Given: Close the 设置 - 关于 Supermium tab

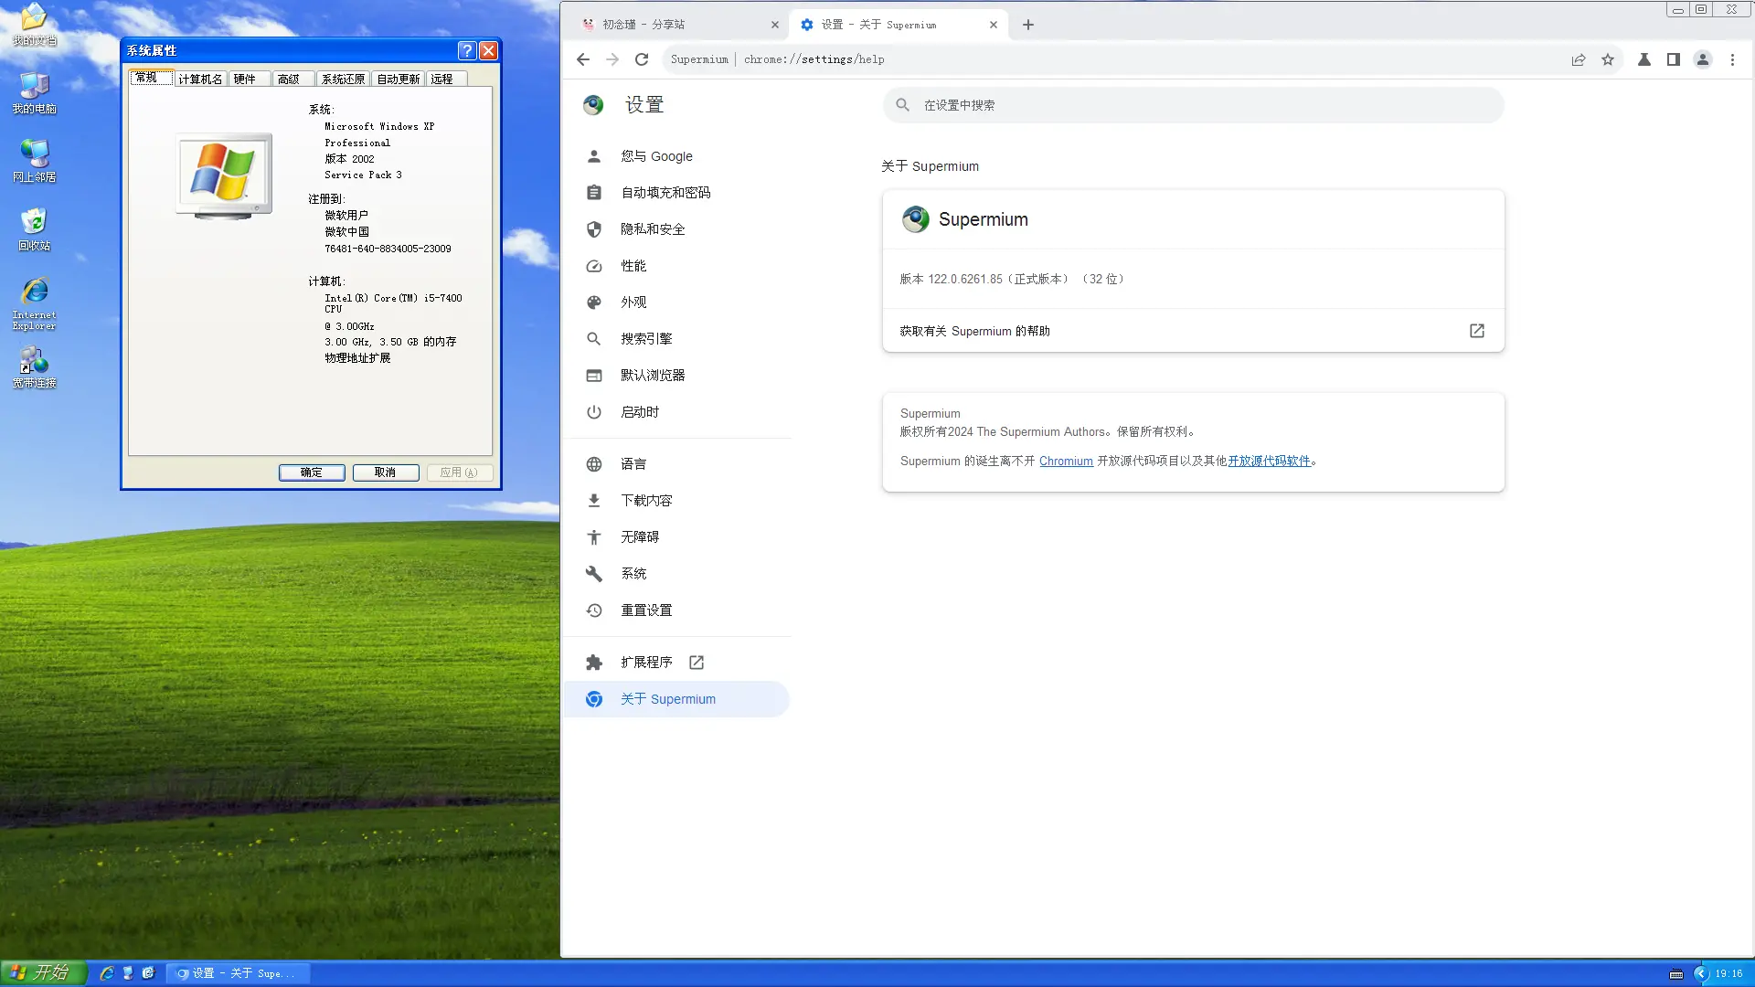Looking at the screenshot, I should coord(994,25).
